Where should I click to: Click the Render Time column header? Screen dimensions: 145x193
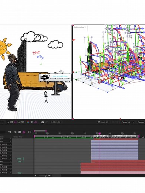pos(17,137)
